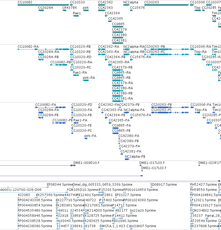Click the CG42365 gene label
The image size is (221, 230).
coord(116,19)
